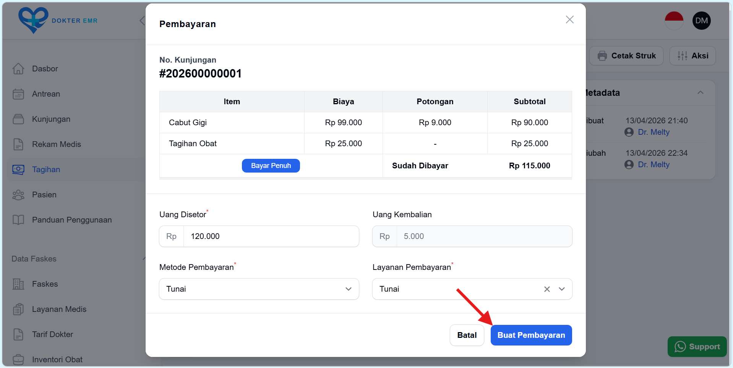Click the printer icon in Cetak Struk
The width and height of the screenshot is (733, 368).
pos(602,56)
